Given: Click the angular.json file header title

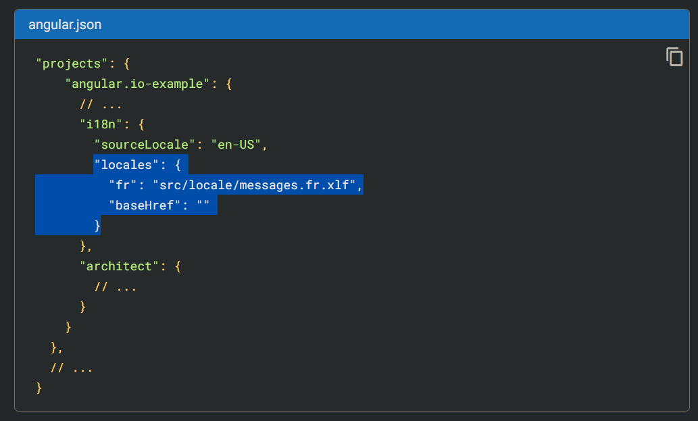Looking at the screenshot, I should (65, 24).
